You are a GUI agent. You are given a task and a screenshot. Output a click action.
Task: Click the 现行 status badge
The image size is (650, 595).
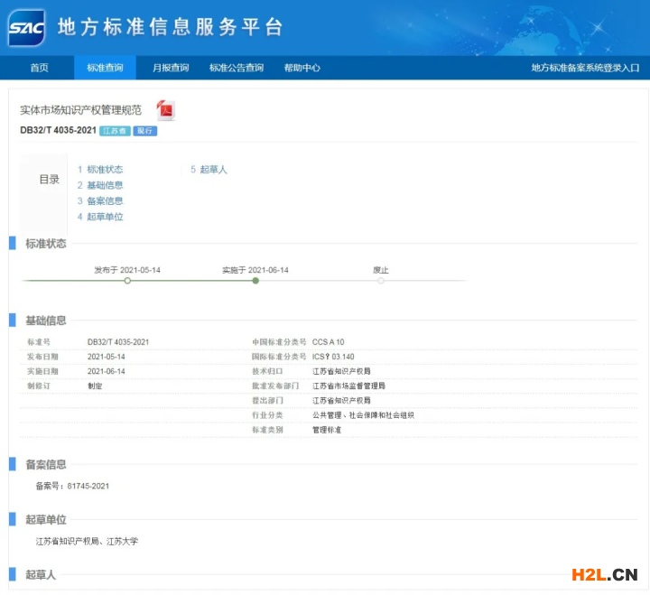pos(145,131)
